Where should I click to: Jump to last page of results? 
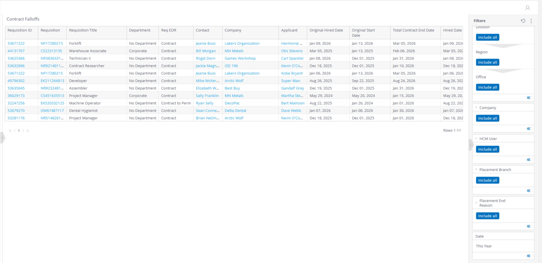[x=27, y=131]
